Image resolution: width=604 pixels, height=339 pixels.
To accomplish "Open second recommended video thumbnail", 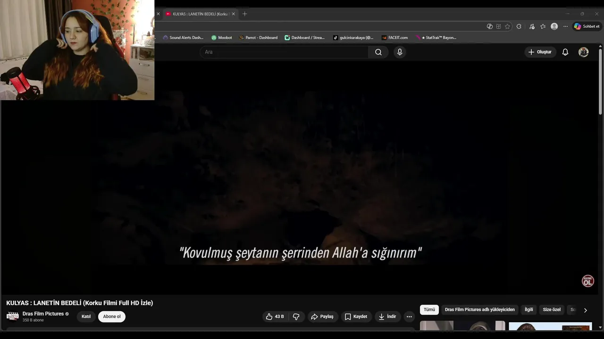I will click(x=550, y=326).
